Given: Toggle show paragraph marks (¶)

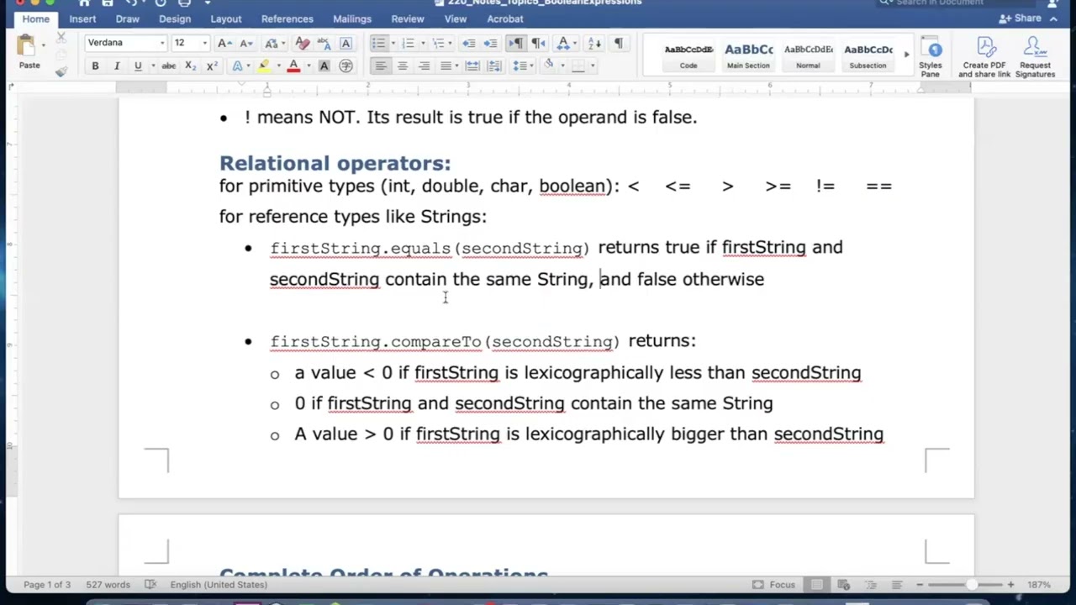Looking at the screenshot, I should click(x=618, y=43).
